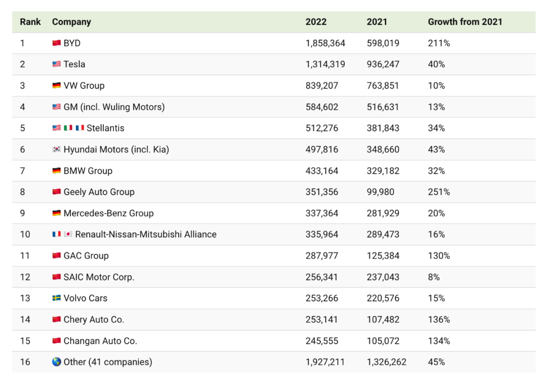Click the Swedish flag beside Volvo Cars
Image resolution: width=542 pixels, height=381 pixels.
click(57, 298)
